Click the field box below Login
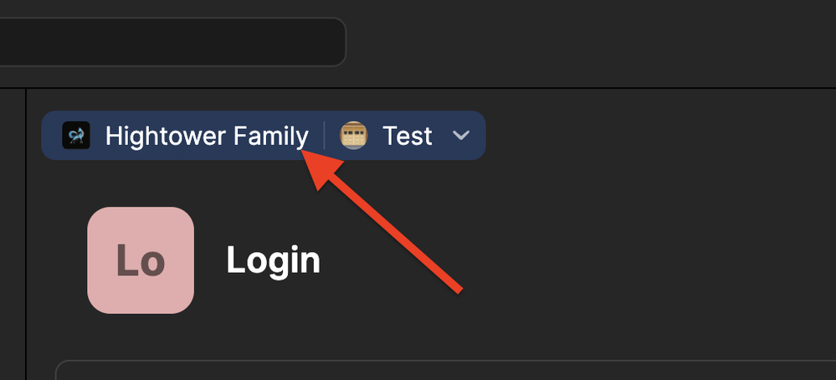 tap(445, 370)
